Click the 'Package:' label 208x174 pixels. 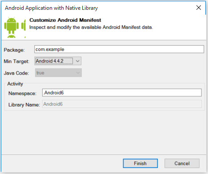(x=14, y=50)
